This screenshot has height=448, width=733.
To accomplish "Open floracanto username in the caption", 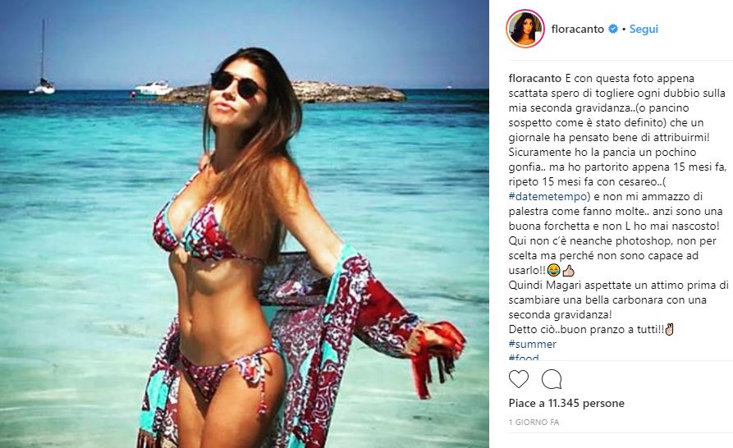I will [x=535, y=78].
